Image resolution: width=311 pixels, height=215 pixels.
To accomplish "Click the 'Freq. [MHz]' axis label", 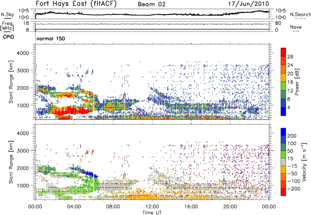I will [7, 26].
